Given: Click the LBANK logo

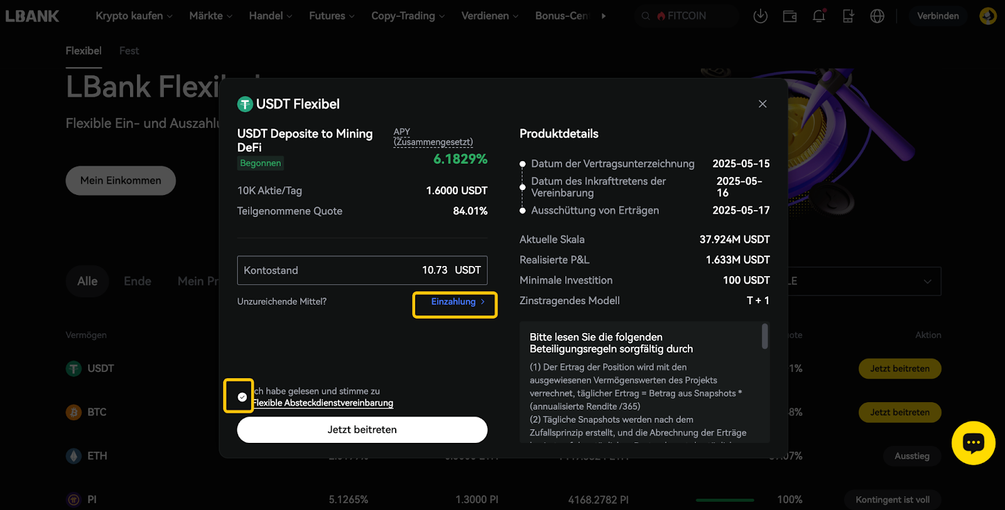Looking at the screenshot, I should 33,16.
